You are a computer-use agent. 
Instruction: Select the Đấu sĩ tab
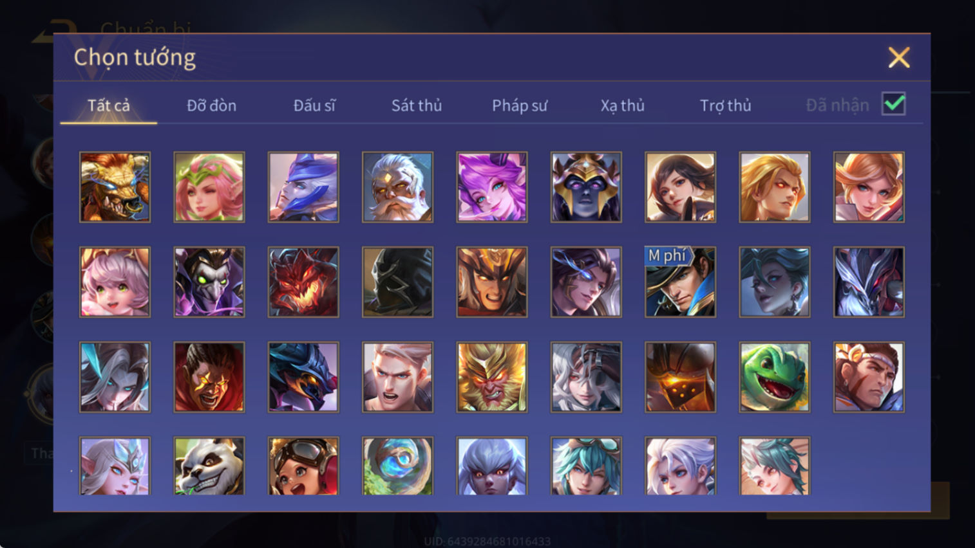pyautogui.click(x=314, y=105)
